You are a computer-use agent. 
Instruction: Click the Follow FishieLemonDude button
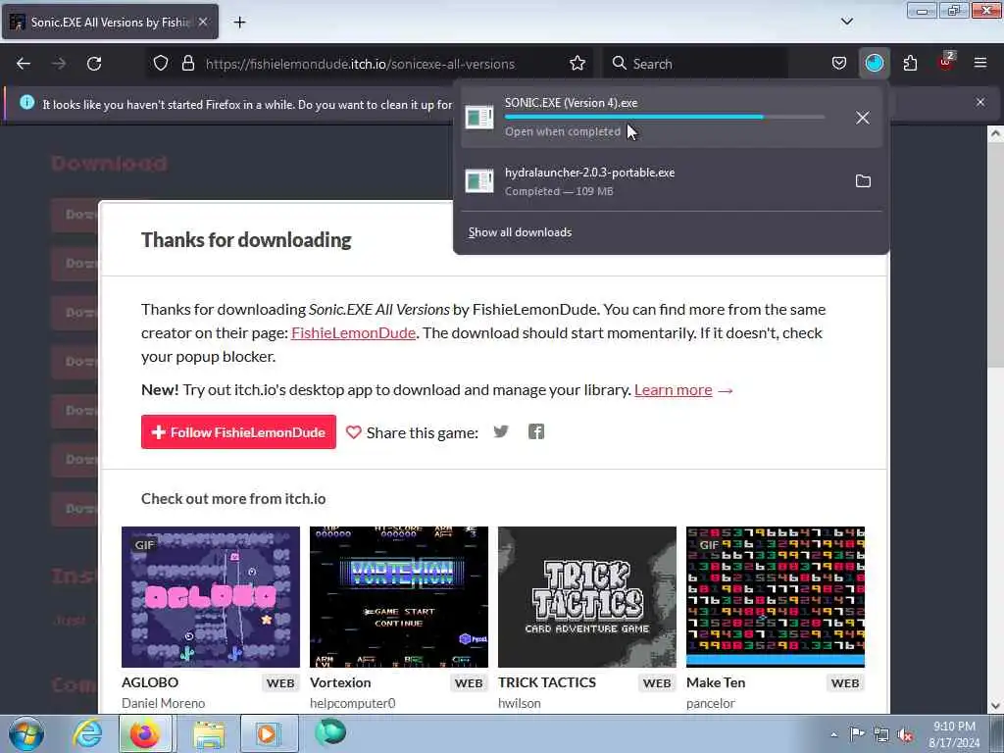238,432
